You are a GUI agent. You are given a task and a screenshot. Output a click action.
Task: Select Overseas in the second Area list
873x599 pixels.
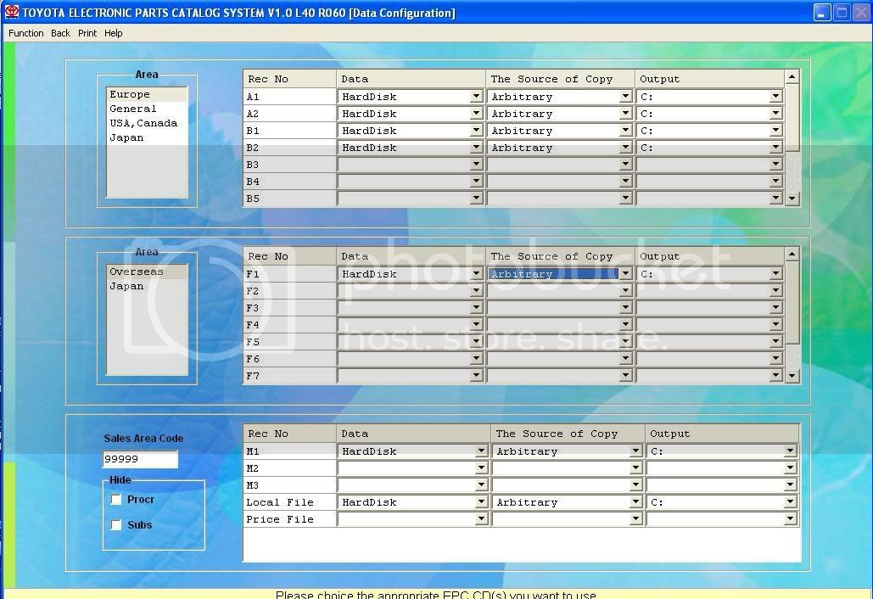137,272
